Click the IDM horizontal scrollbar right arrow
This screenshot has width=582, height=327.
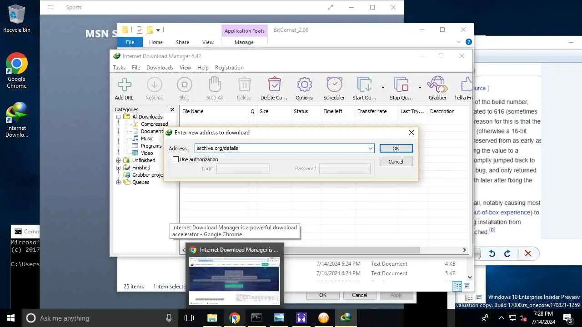(x=464, y=250)
